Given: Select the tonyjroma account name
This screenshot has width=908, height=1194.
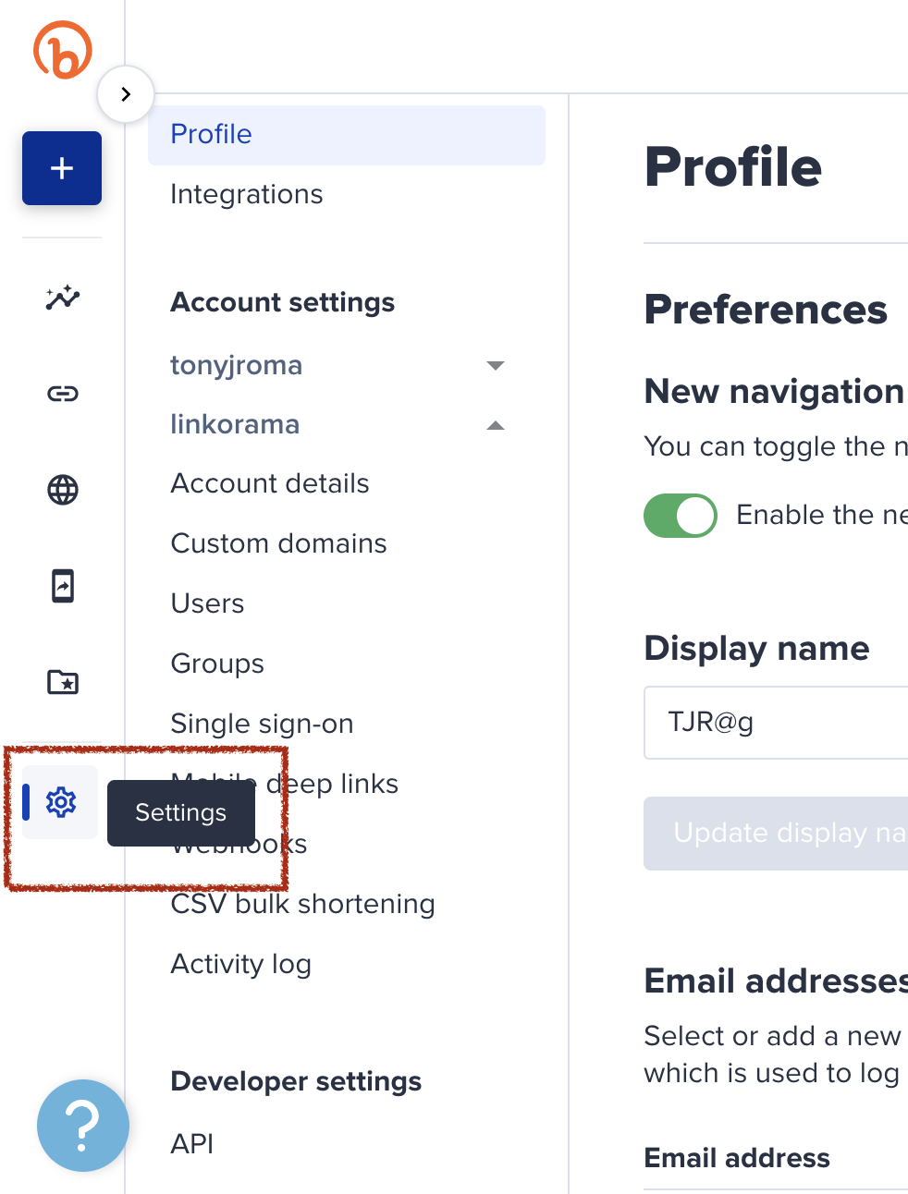Looking at the screenshot, I should (237, 366).
